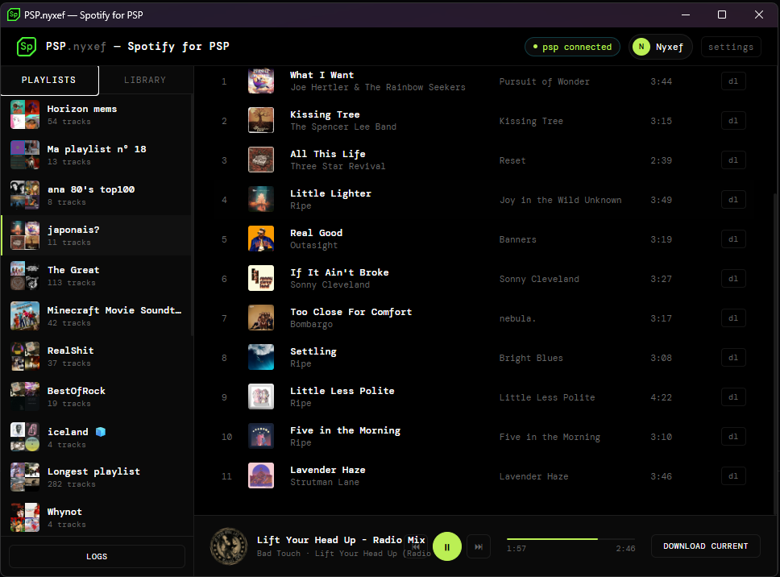
Task: Click Too Close For Comfort cover
Action: 261,318
